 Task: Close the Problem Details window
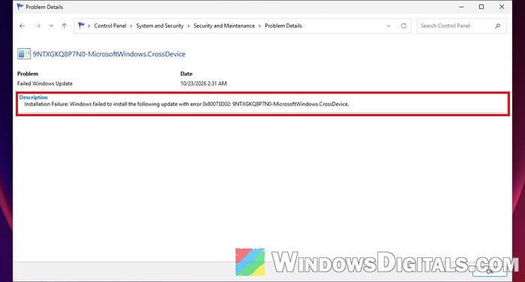pos(502,7)
